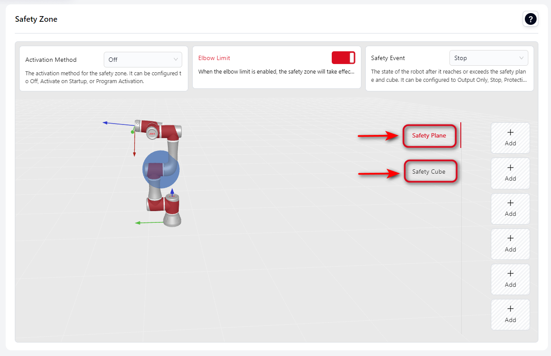Open the Activation Method dropdown showing Off
This screenshot has width=551, height=356.
click(x=143, y=60)
